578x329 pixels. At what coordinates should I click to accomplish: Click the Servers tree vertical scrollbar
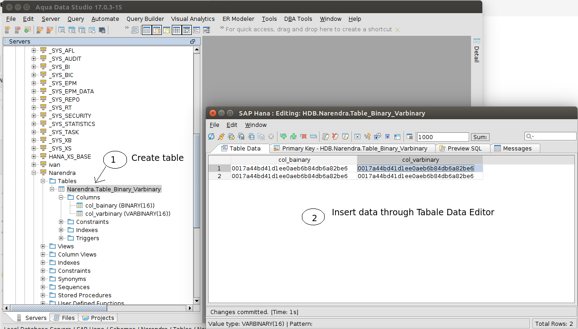tap(196, 181)
